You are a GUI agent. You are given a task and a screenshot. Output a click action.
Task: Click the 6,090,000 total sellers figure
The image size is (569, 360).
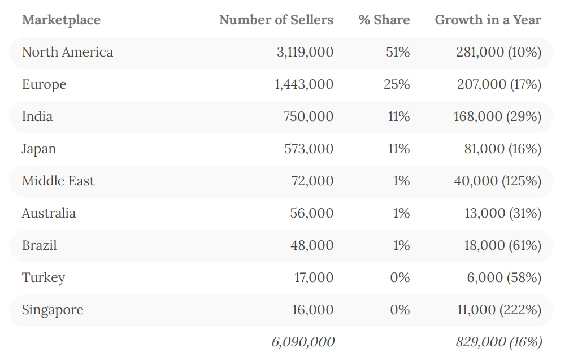pos(303,342)
